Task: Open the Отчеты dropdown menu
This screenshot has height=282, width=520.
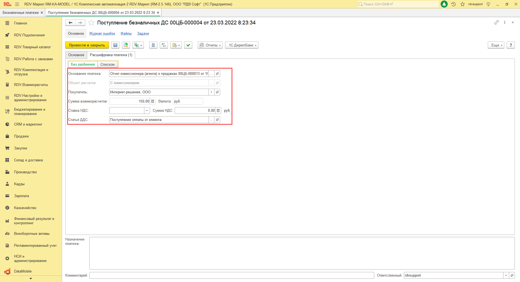Action: click(210, 45)
